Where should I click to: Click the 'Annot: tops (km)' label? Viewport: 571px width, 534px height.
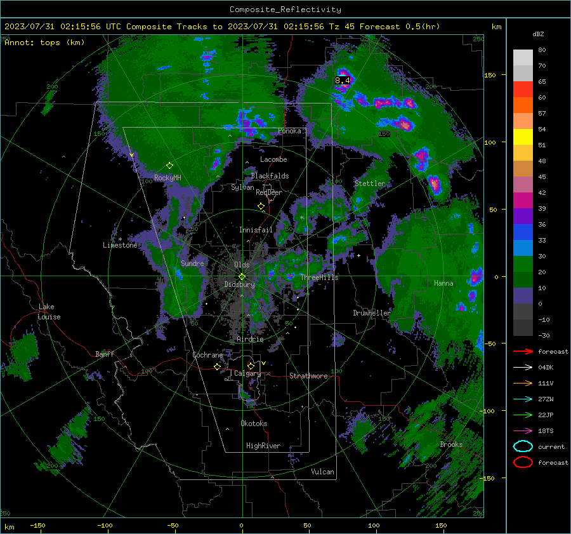[x=44, y=43]
